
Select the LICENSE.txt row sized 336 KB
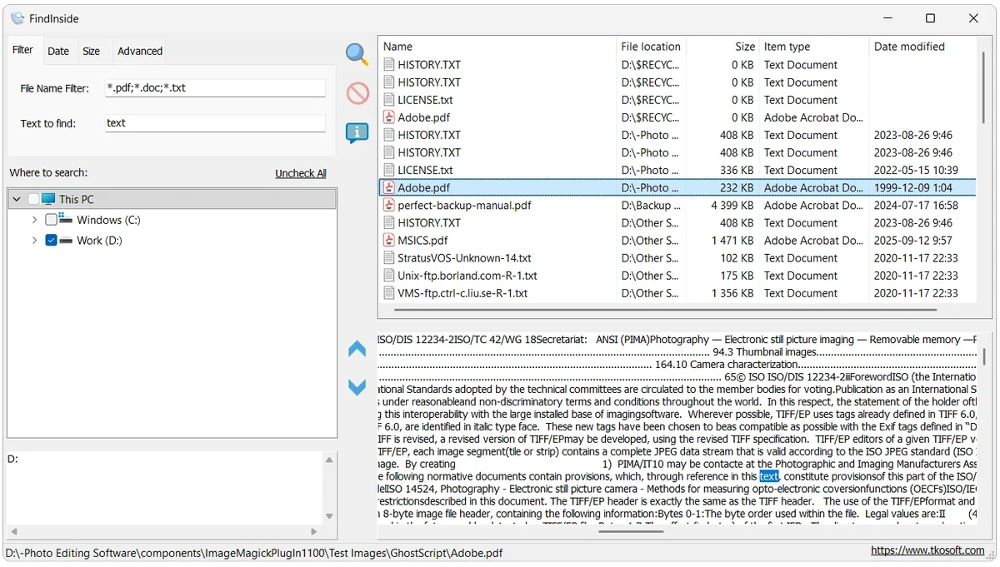coord(679,170)
